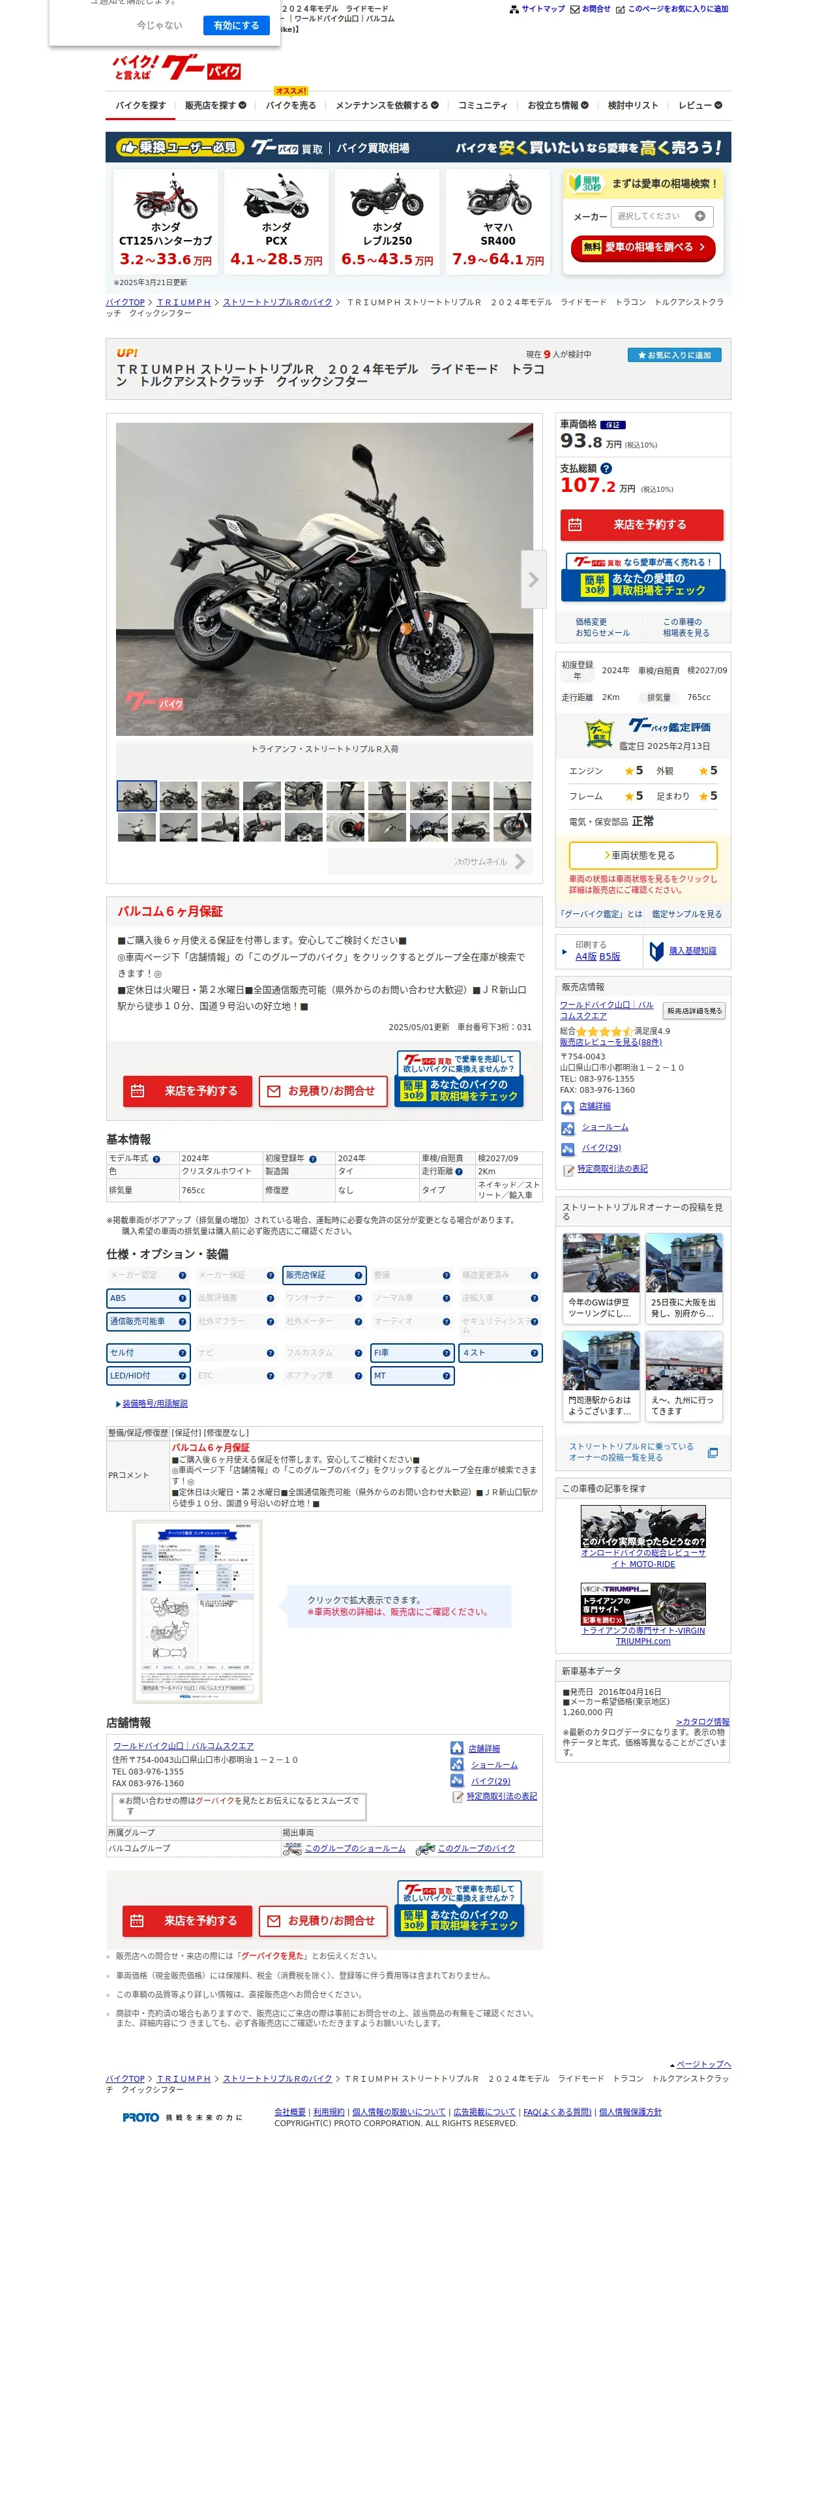The height and width of the screenshot is (2513, 837).
Task: Expand the 販売店を探す dropdown menu
Action: tap(215, 105)
